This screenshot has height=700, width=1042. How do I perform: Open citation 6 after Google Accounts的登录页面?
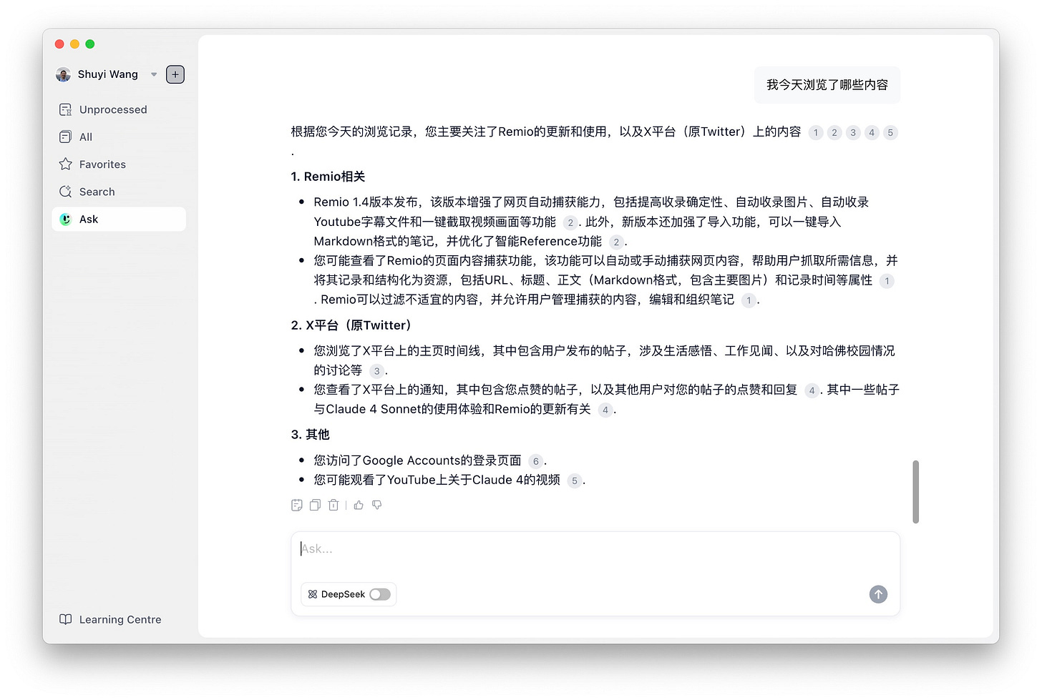(x=535, y=461)
